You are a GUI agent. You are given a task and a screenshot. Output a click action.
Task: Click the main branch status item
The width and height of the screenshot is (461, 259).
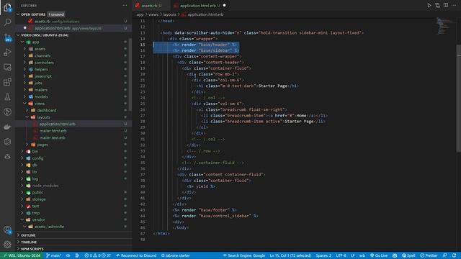(x=53, y=255)
